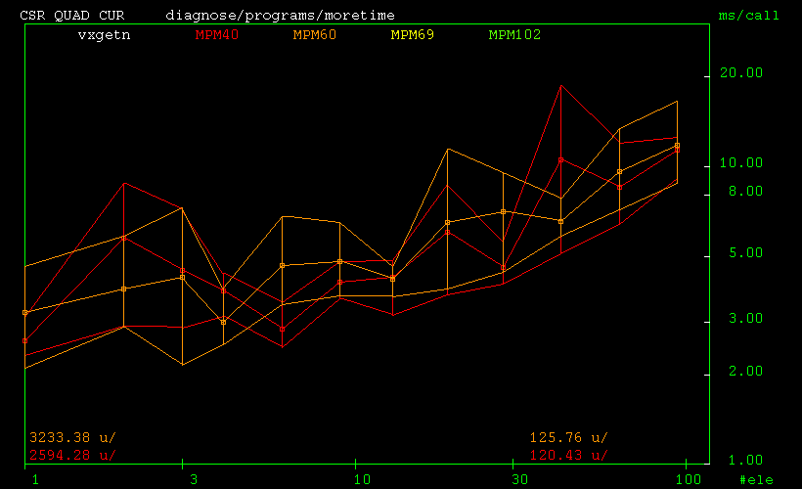
Task: Click the orange 3233.38 u/ readout
Action: pos(72,438)
